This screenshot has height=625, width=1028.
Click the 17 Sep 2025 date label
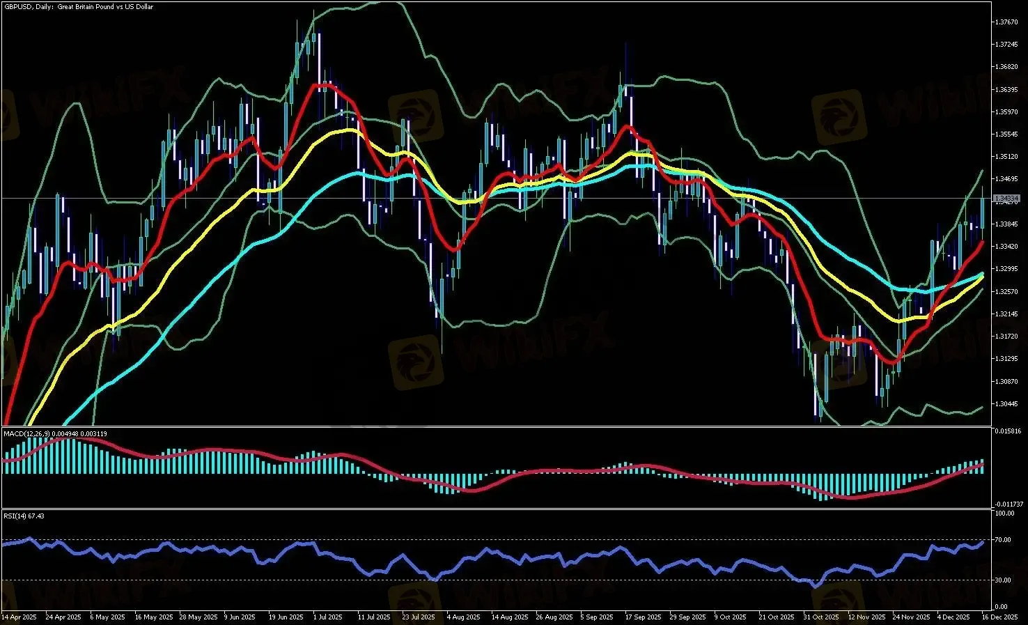pos(643,617)
